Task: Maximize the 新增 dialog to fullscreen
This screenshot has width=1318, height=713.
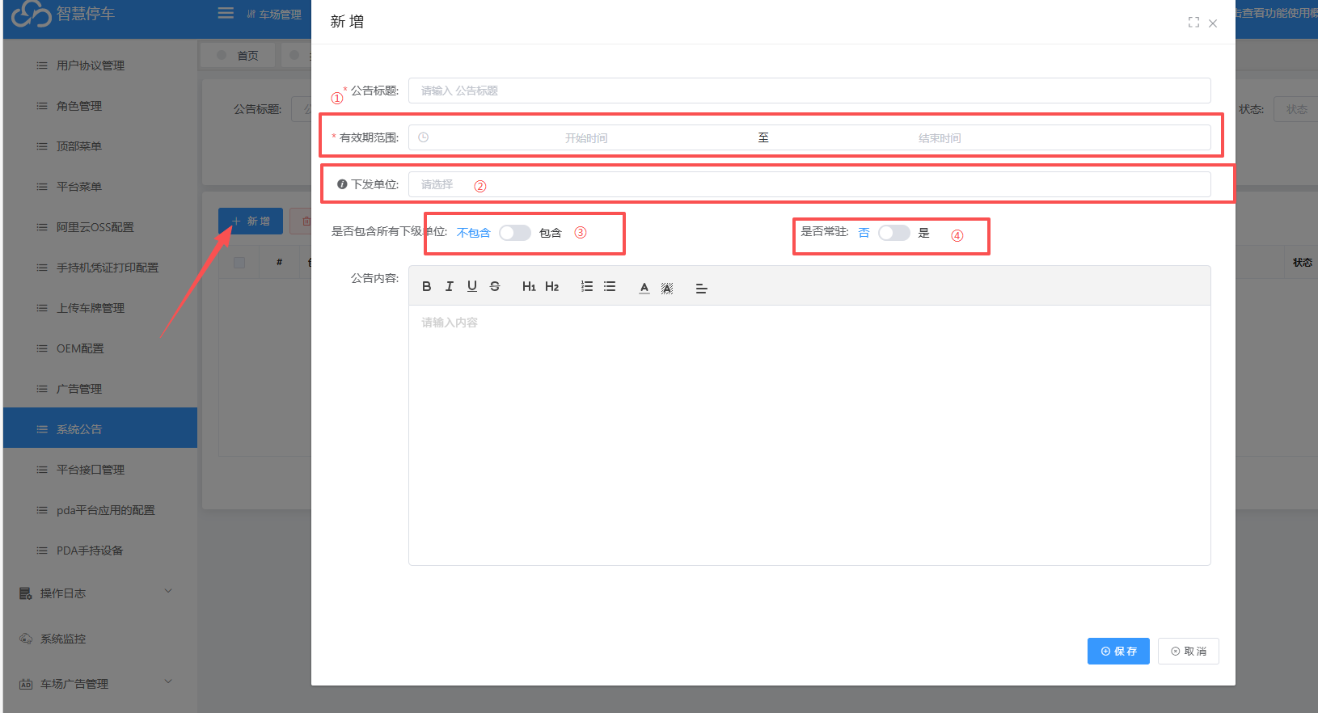Action: pos(1193,23)
